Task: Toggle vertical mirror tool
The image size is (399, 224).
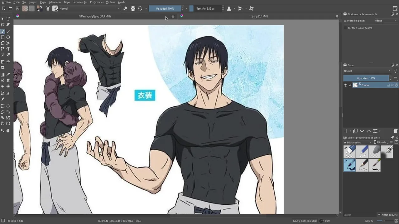Action: click(240, 8)
